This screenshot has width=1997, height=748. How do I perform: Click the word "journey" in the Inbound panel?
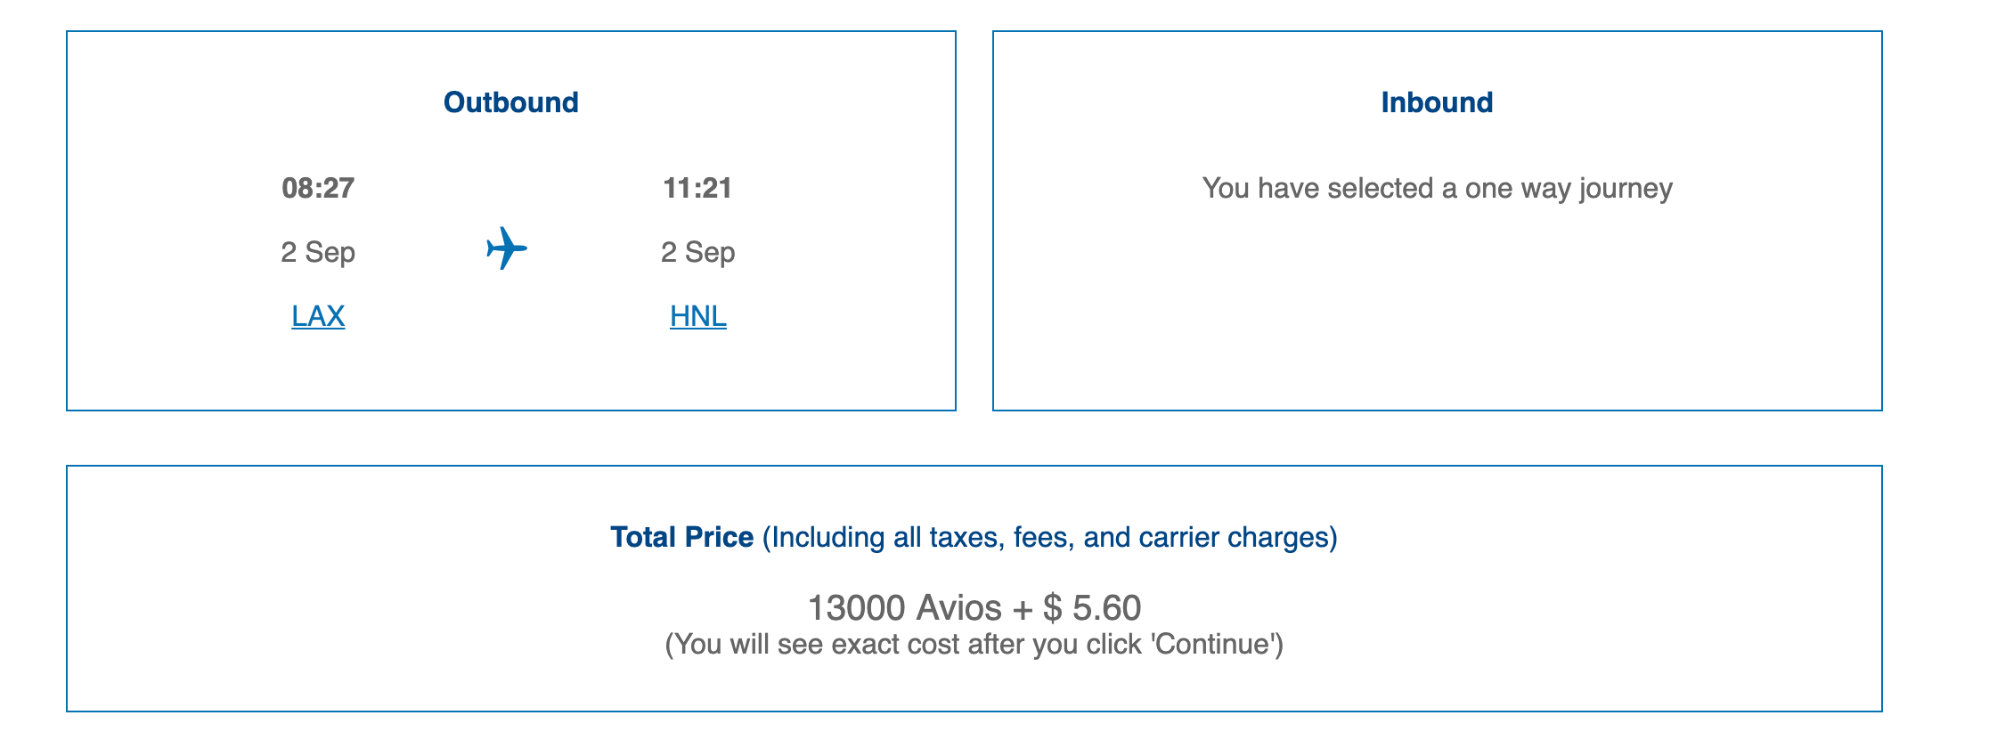click(1626, 188)
